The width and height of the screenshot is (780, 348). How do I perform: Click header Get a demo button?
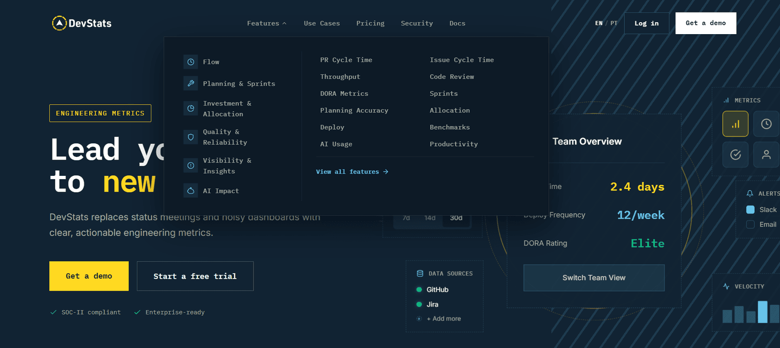tap(706, 23)
